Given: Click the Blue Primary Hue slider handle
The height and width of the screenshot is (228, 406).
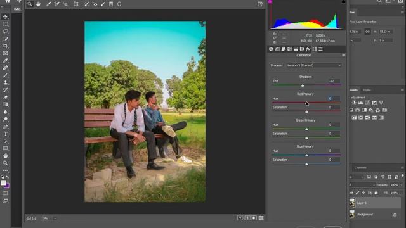Looking at the screenshot, I should 306,155.
